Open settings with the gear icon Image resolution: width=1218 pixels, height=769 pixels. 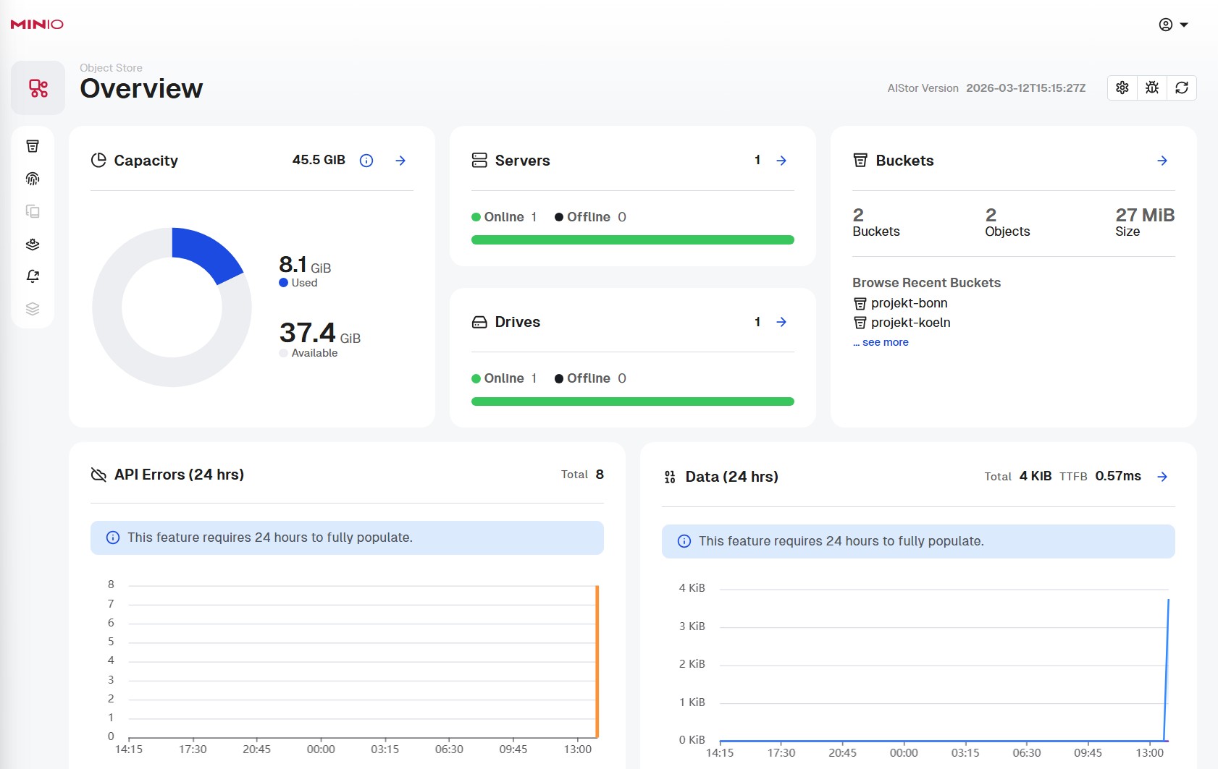(x=1122, y=88)
